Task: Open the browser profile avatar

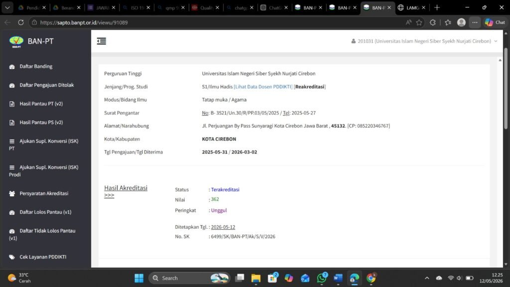Action: coord(461,22)
